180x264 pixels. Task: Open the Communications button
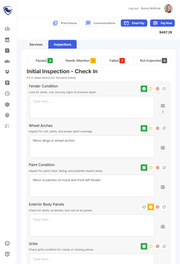coord(100,23)
